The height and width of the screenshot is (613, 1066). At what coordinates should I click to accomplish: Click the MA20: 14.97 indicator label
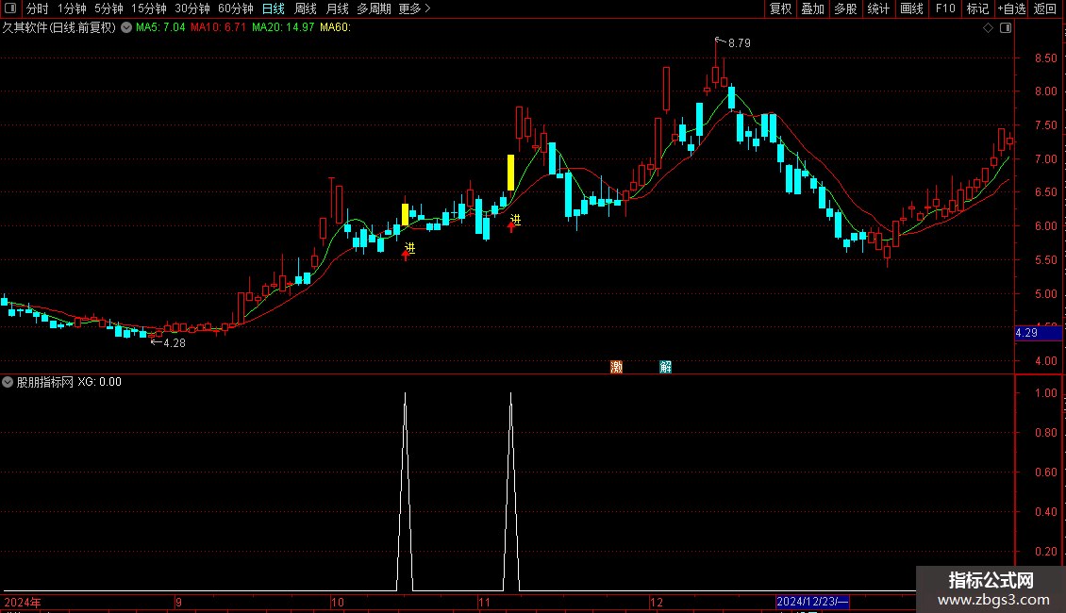click(283, 27)
